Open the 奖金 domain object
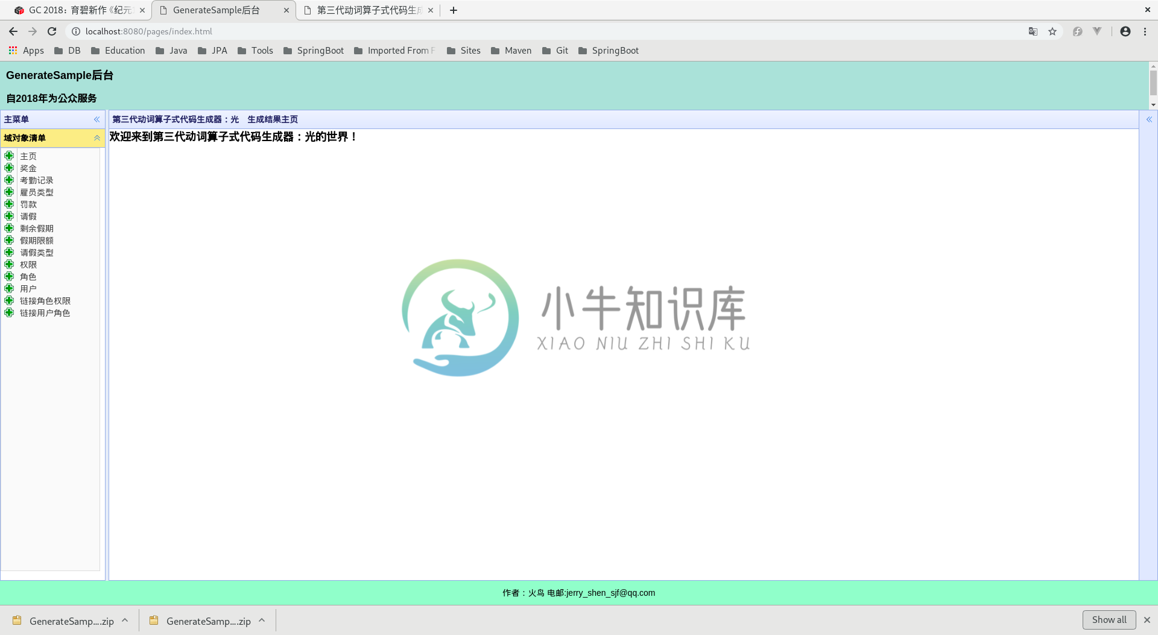 28,168
